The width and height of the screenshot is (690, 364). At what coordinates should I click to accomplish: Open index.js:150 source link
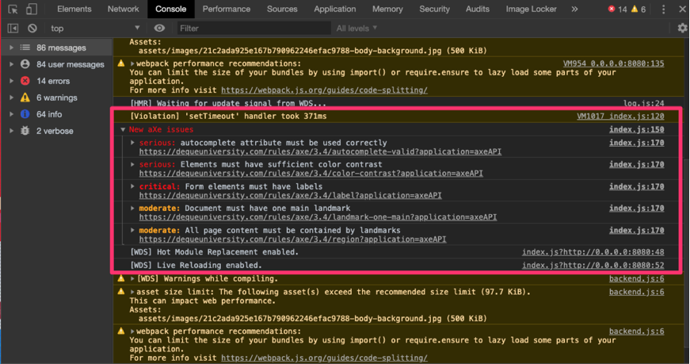637,129
